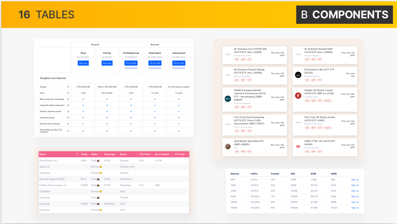397x224 pixels.
Task: Click the vCPUs column header
Action: pos(254,174)
